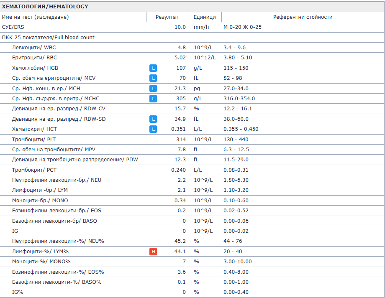Viewport: 385px width, 298px height.
Task: Select the СУЕ/ERS test row name
Action: (x=13, y=27)
